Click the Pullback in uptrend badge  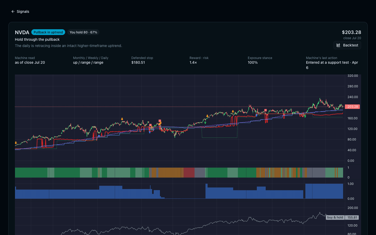point(48,32)
